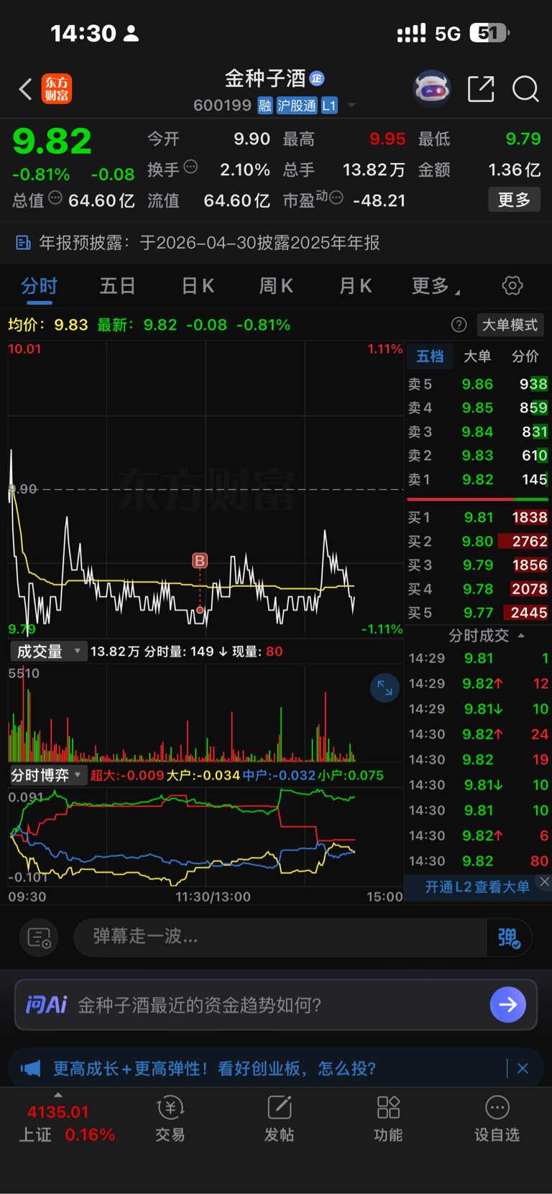Viewport: 552px width, 1194px height.
Task: Close the L2 promotion banner
Action: pyautogui.click(x=545, y=881)
